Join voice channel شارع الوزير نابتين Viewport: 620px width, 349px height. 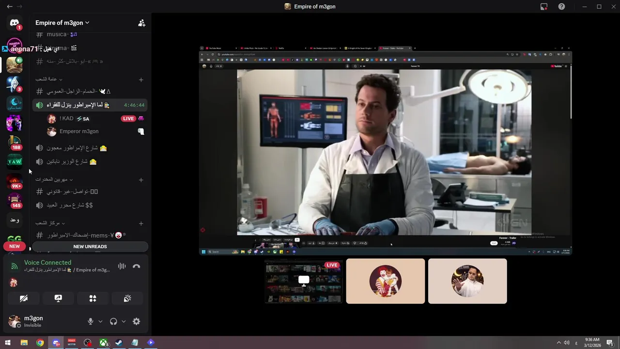[90, 161]
